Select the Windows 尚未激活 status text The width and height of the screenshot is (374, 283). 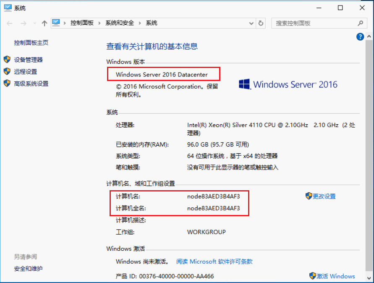pos(142,262)
